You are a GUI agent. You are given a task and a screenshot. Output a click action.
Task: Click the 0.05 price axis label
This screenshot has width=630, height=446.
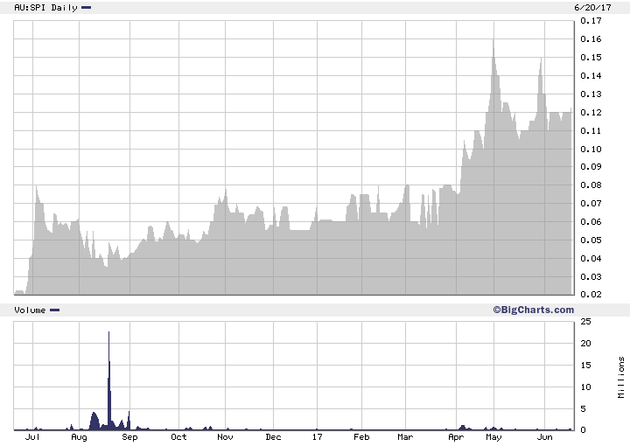(x=591, y=240)
